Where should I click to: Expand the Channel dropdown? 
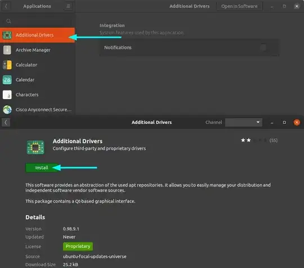(244, 122)
